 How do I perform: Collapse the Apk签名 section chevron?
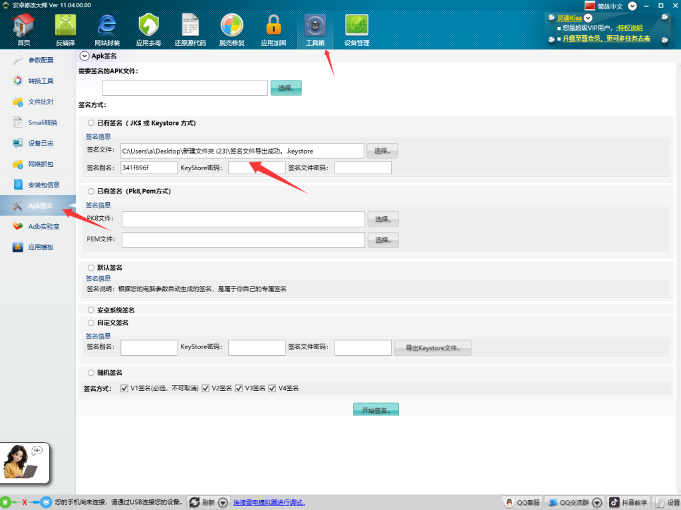pyautogui.click(x=84, y=57)
